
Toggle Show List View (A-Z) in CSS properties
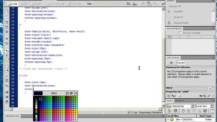173,96
